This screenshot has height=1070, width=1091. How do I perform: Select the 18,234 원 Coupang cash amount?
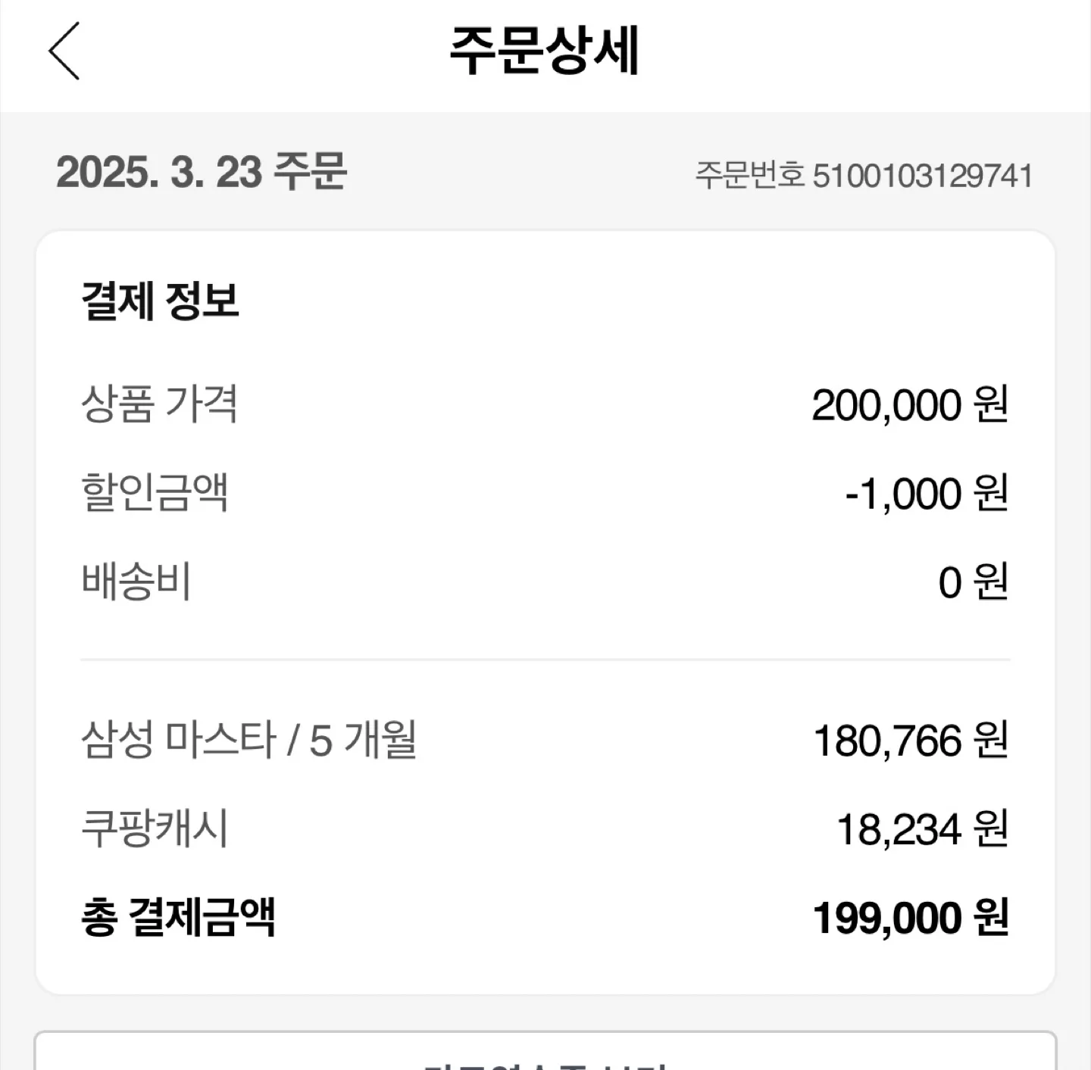922,829
